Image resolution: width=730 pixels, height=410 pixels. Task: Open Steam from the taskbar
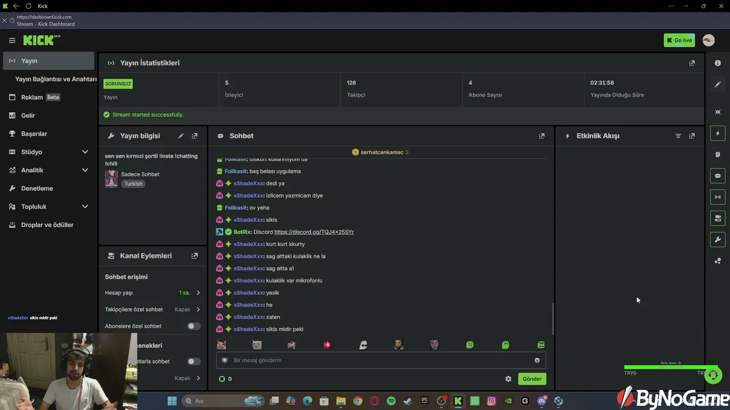click(408, 401)
